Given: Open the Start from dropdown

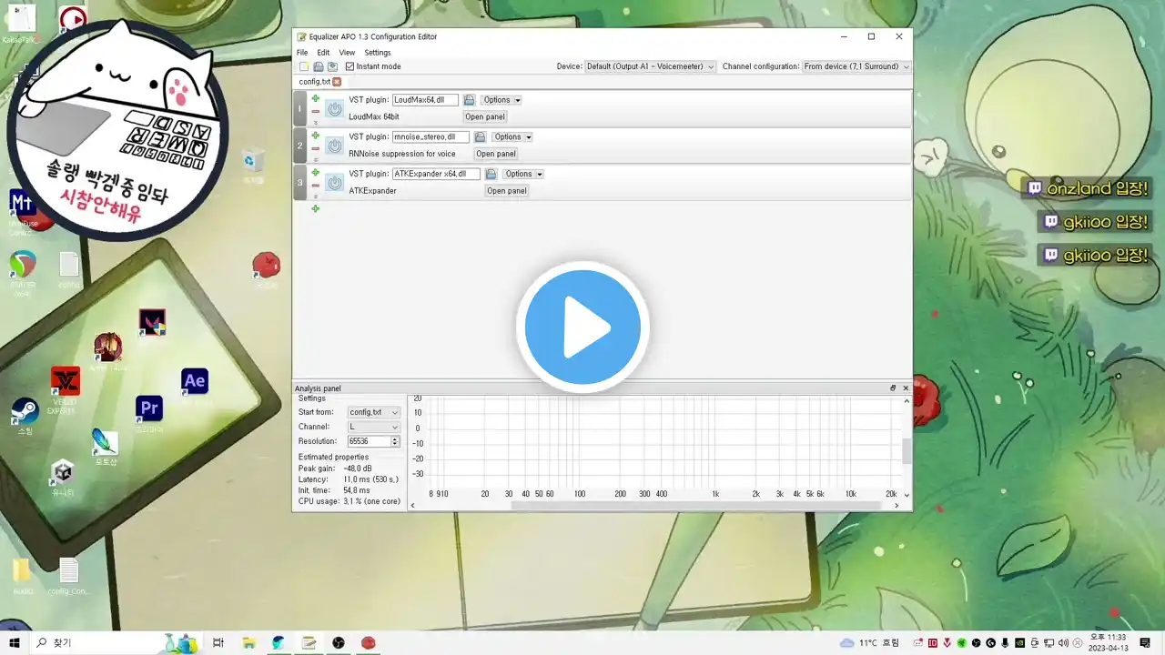Looking at the screenshot, I should (374, 412).
